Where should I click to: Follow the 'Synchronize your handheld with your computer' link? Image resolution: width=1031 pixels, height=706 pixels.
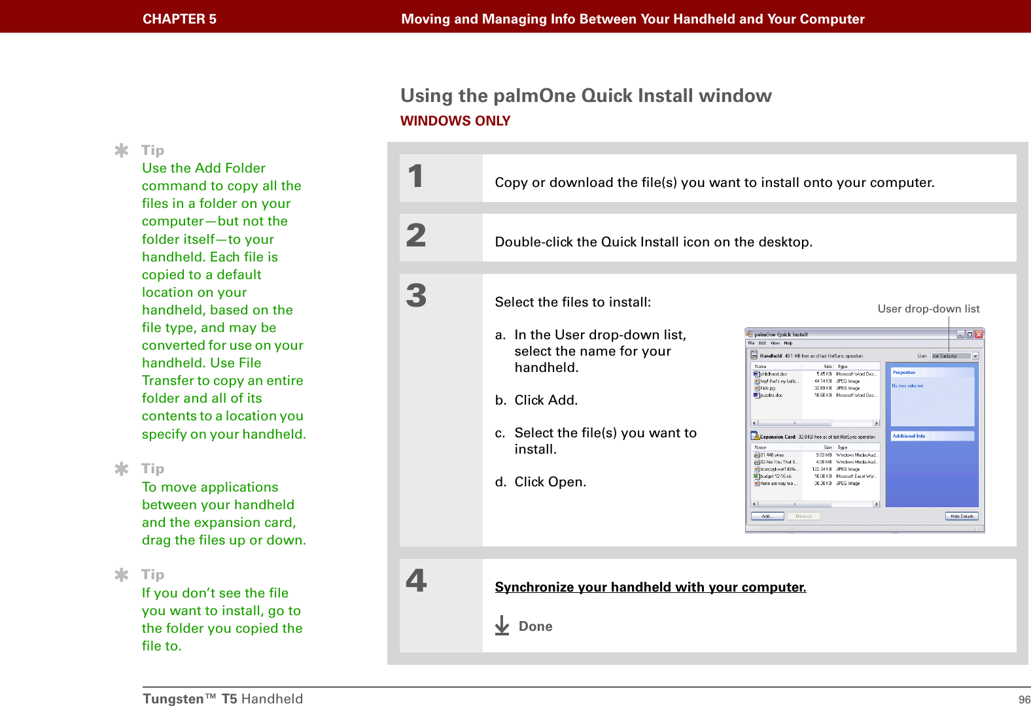click(x=650, y=587)
